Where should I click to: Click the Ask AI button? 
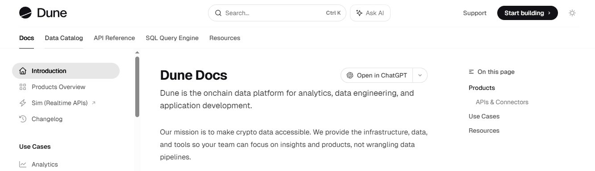(370, 13)
